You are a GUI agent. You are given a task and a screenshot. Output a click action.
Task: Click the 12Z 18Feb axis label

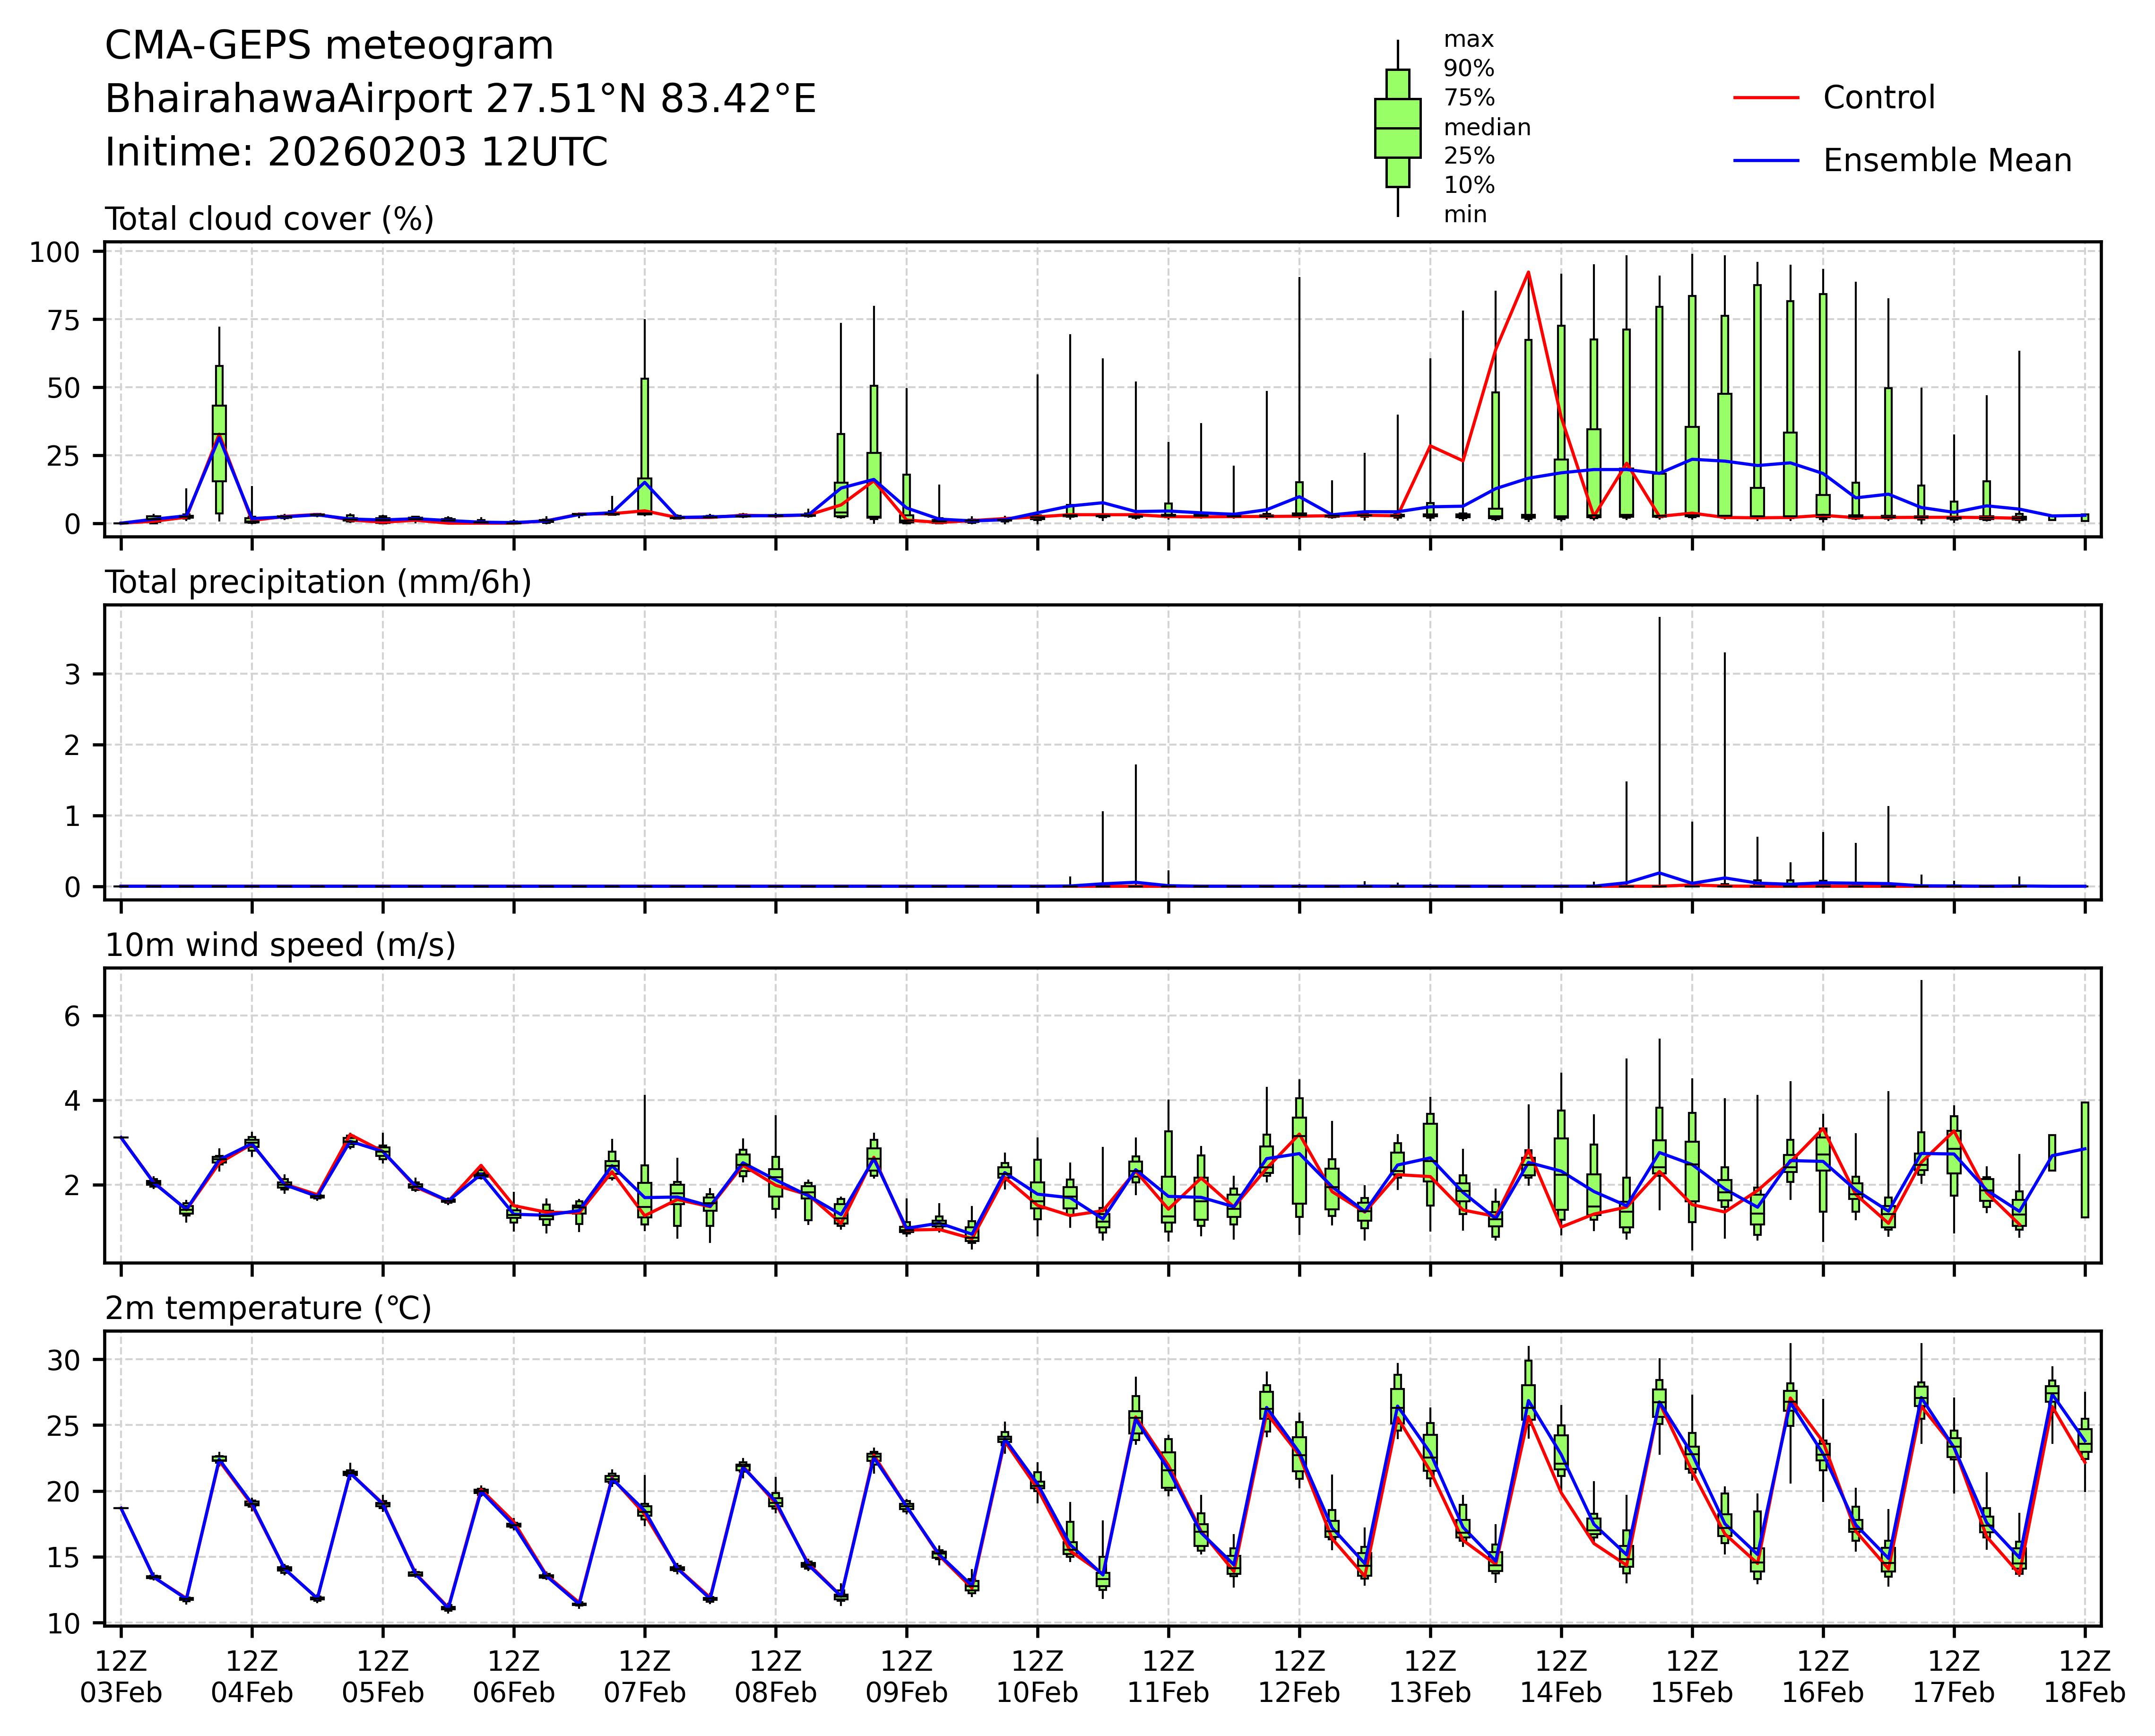pyautogui.click(x=2084, y=1677)
